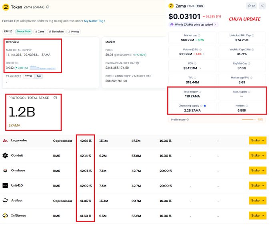Click the Zama coin logo on CoinMarketCap panel
This screenshot has height=225, width=272.
(171, 6)
